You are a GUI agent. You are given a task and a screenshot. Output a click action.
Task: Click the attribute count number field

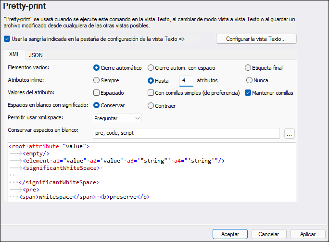coord(186,80)
